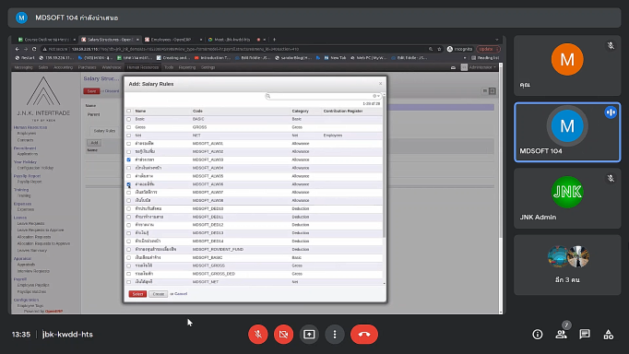This screenshot has height=354, width=629.
Task: Open the search options dropdown arrow in dialog
Action: coord(378,96)
